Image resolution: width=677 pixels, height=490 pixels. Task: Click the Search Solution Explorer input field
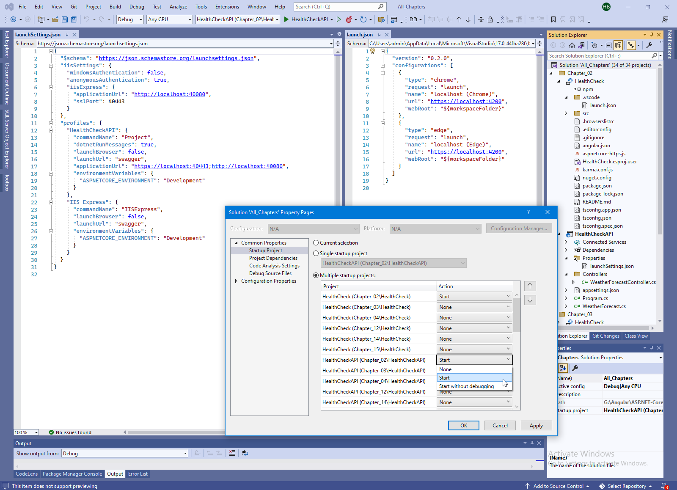[x=599, y=56]
